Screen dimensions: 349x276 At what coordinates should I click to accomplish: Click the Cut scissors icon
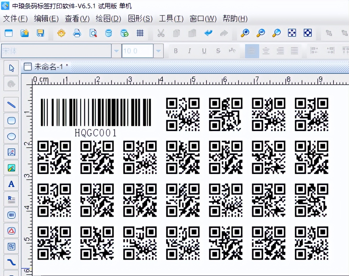coord(161,33)
